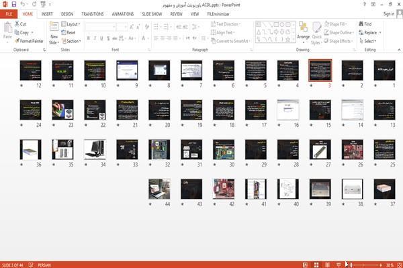Click Increase Font Size icon
The width and height of the screenshot is (403, 268).
click(132, 27)
